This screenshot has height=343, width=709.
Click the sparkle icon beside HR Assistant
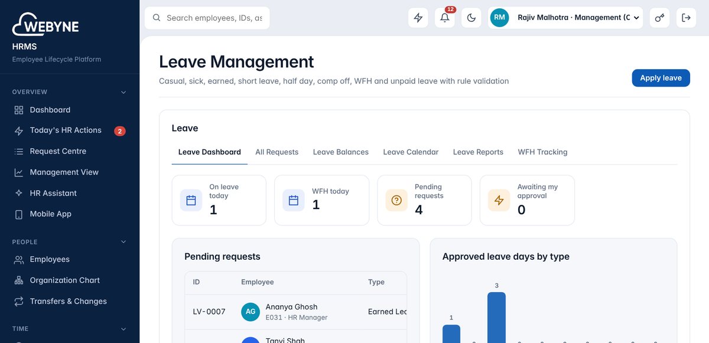click(19, 194)
